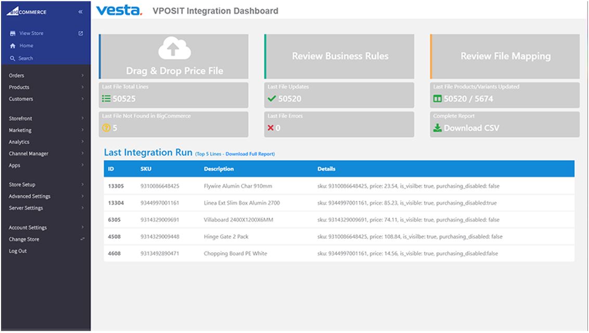Click the red X errors icon
Image resolution: width=589 pixels, height=333 pixels.
click(x=271, y=128)
